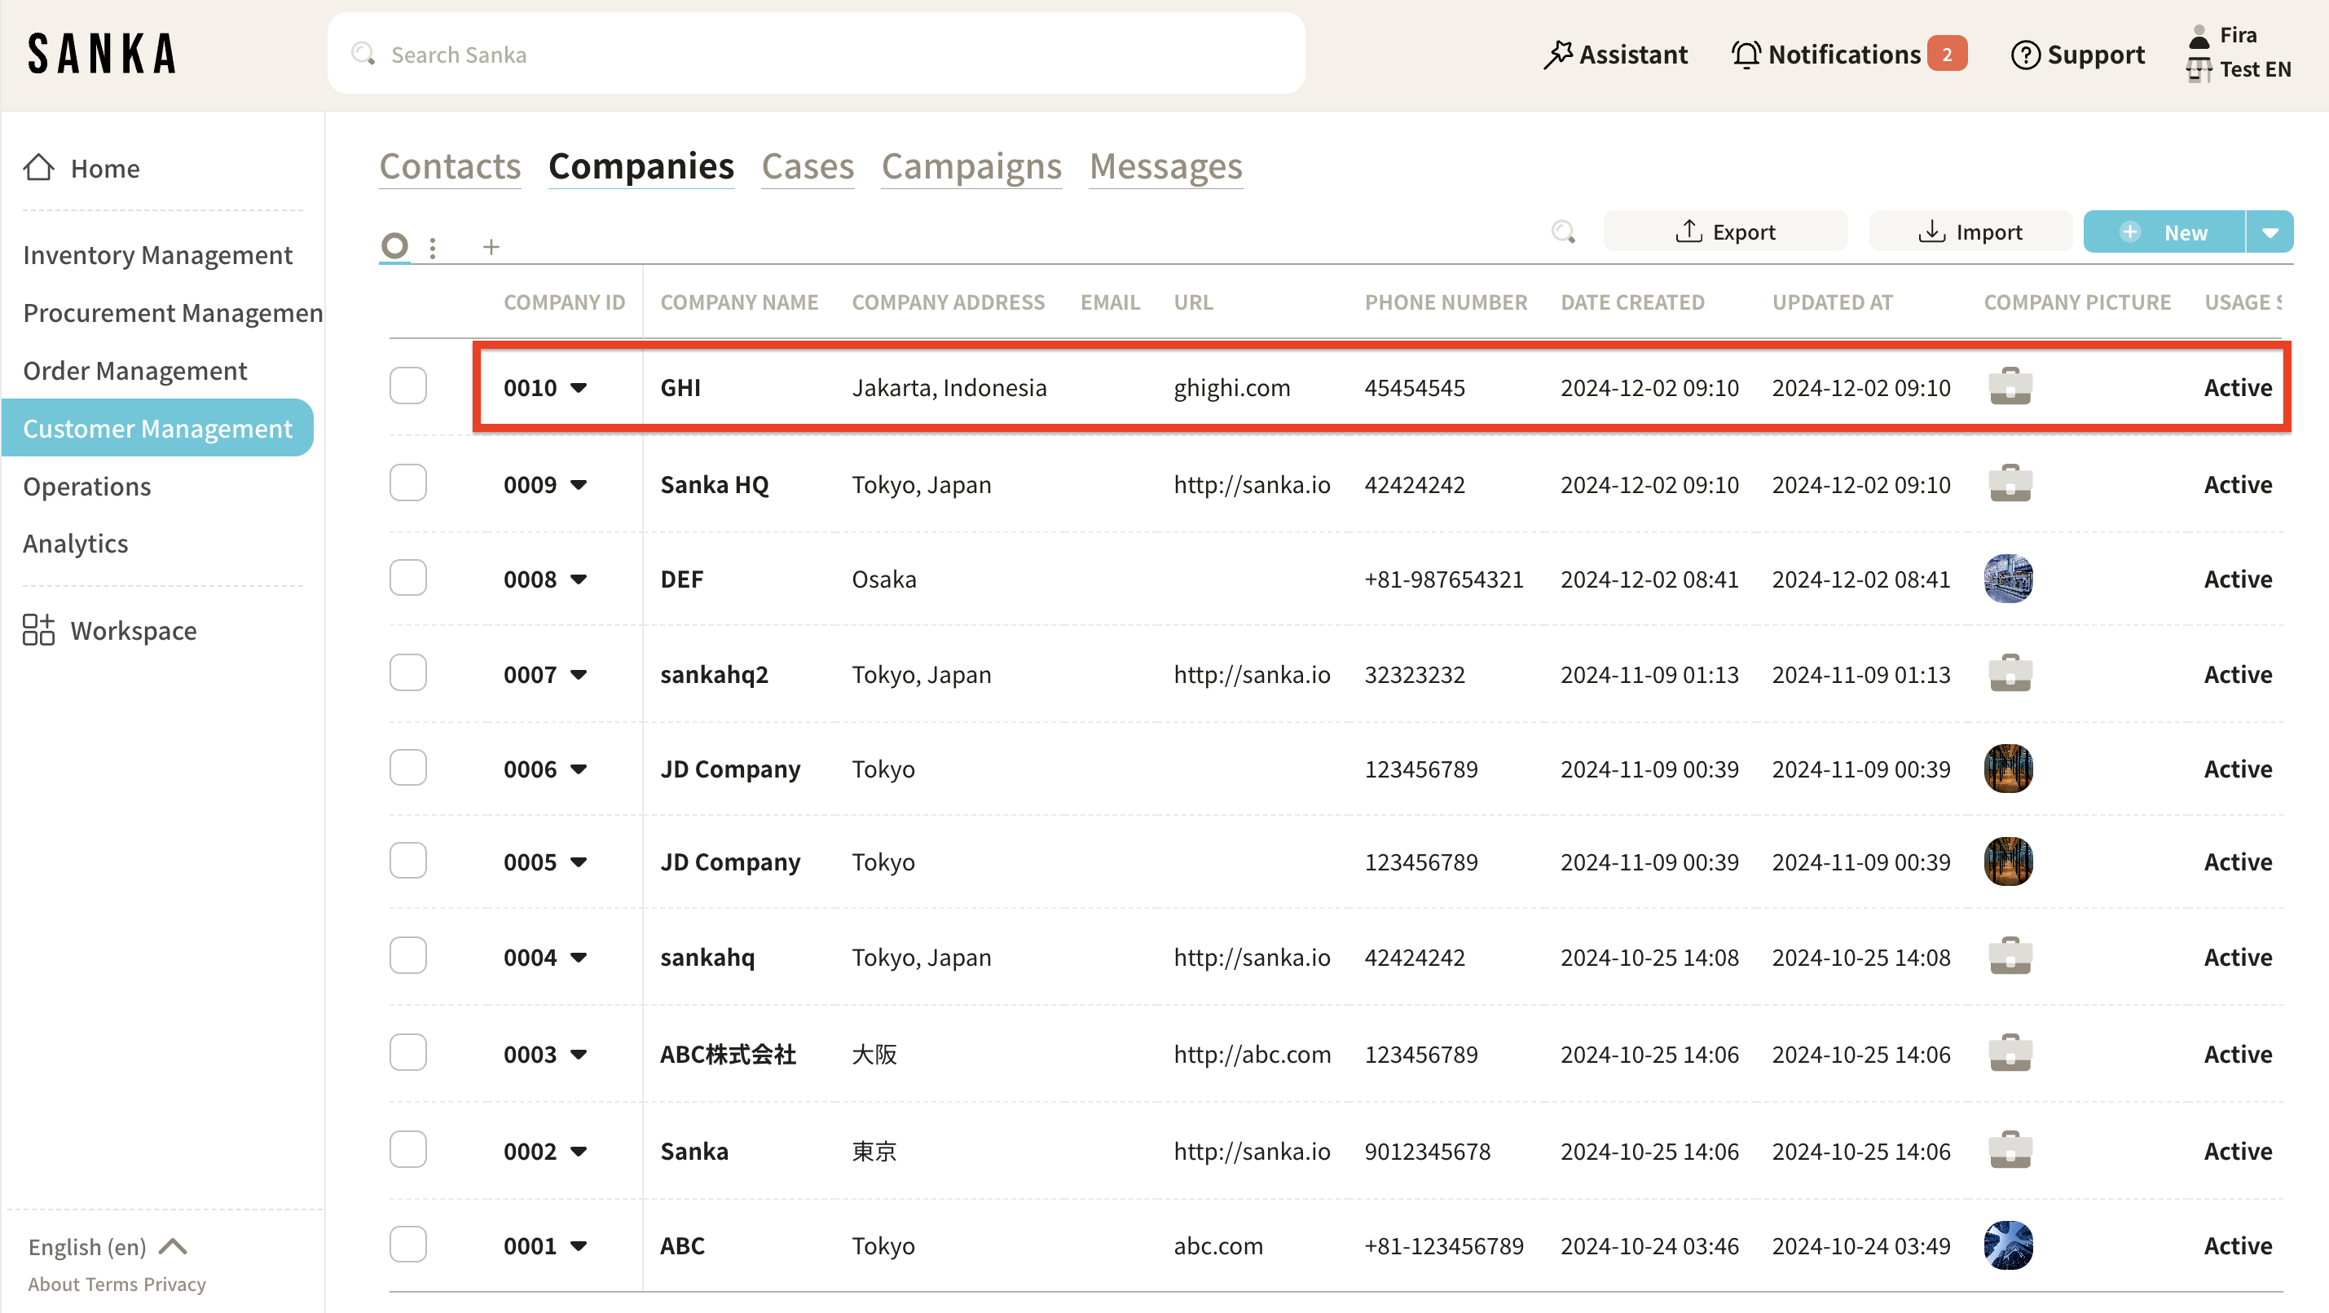This screenshot has width=2329, height=1313.
Task: Switch to the Contacts tab
Action: (x=449, y=166)
